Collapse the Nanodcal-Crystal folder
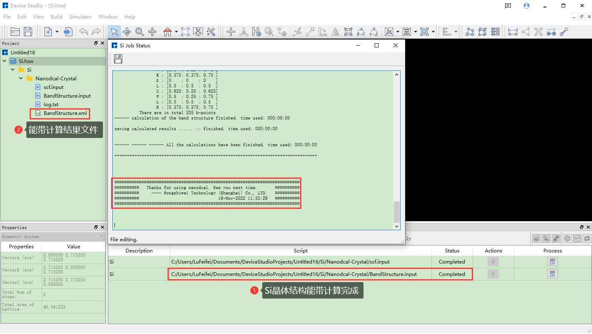 (x=21, y=78)
